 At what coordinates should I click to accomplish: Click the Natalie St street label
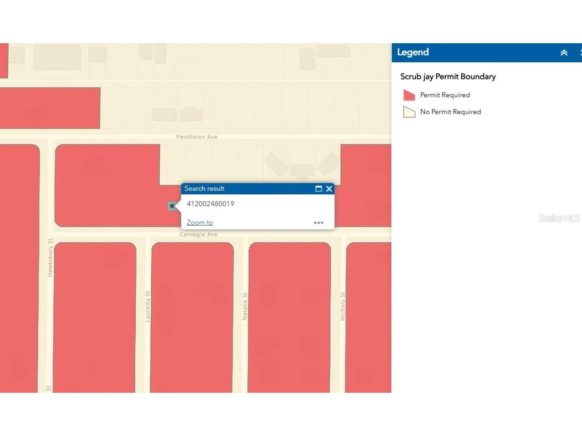[x=245, y=306]
